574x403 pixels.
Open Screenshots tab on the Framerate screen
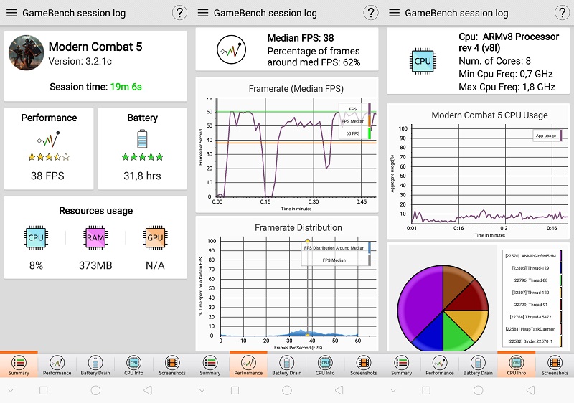click(364, 365)
